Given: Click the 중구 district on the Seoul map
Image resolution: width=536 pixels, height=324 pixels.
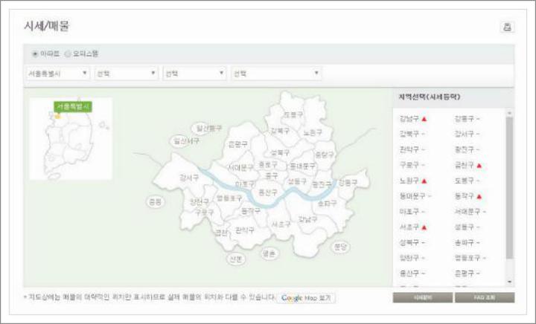Looking at the screenshot, I should (272, 176).
